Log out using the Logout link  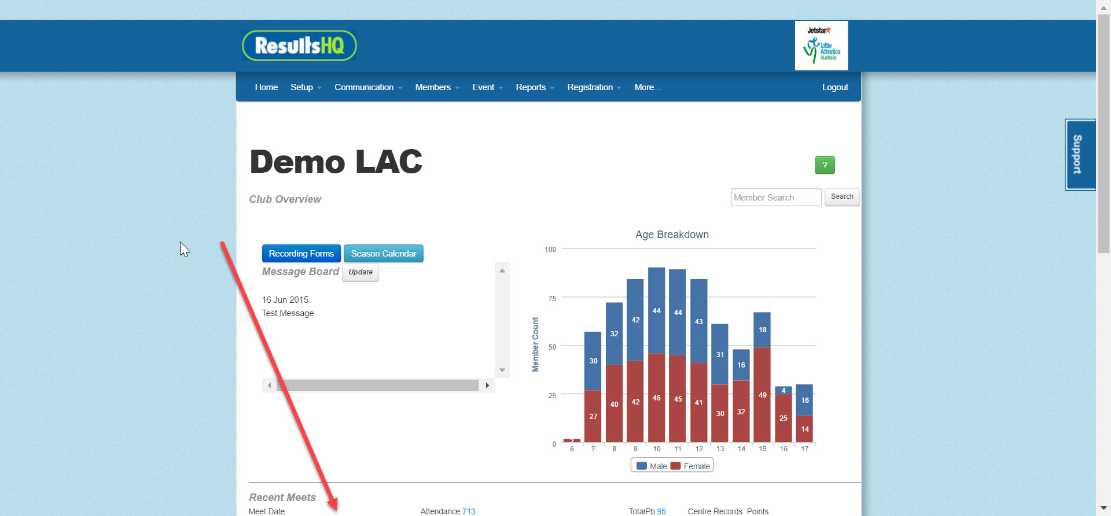pos(835,87)
